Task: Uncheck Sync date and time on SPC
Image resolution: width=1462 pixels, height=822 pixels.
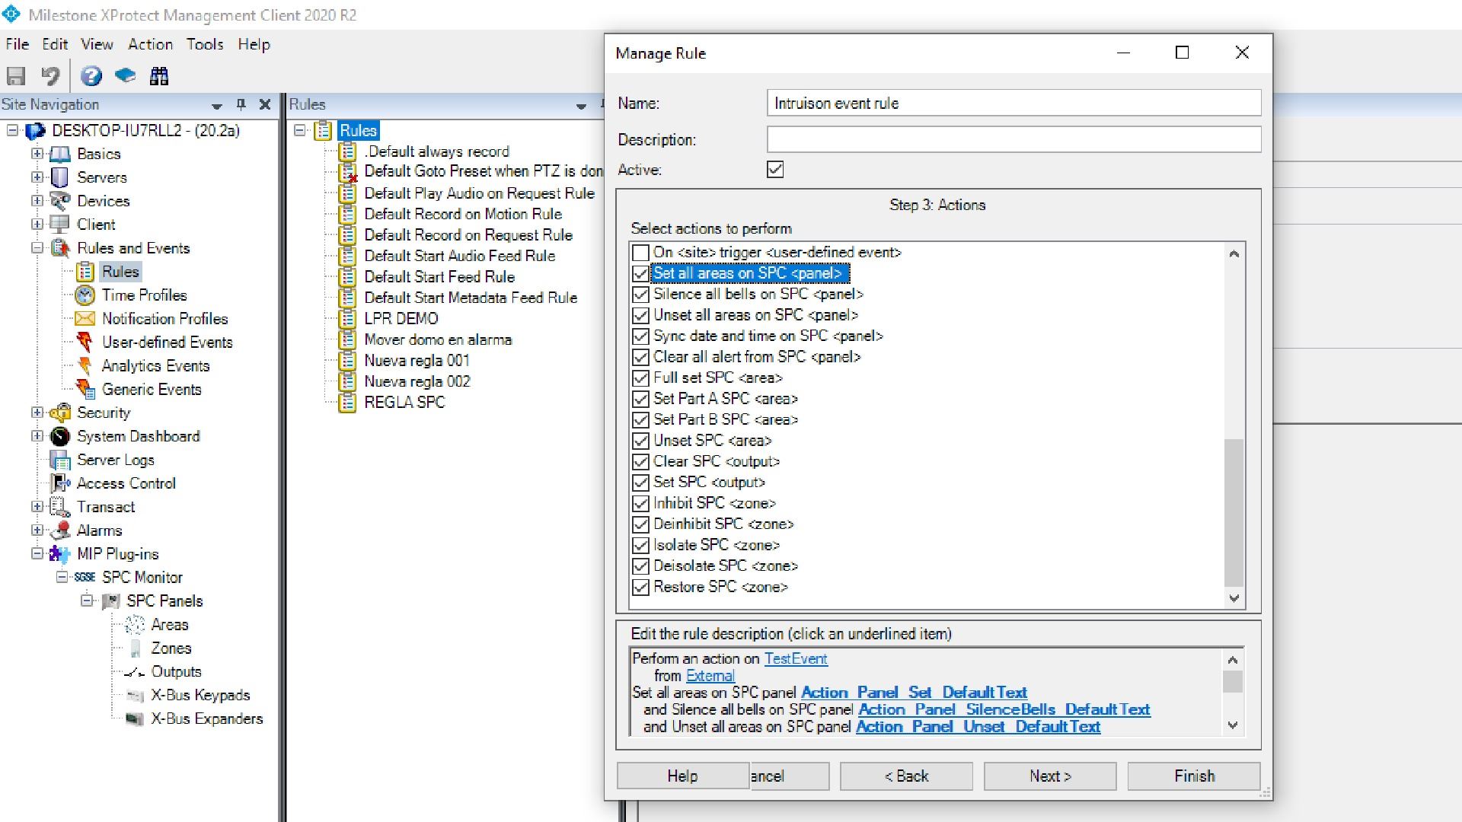Action: pyautogui.click(x=641, y=336)
